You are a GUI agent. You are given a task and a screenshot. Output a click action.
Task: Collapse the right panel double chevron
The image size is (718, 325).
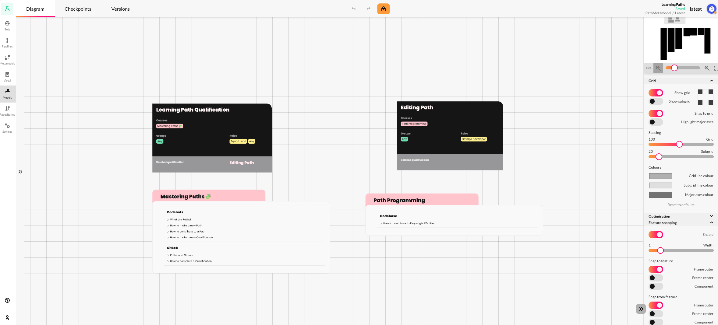(x=641, y=309)
